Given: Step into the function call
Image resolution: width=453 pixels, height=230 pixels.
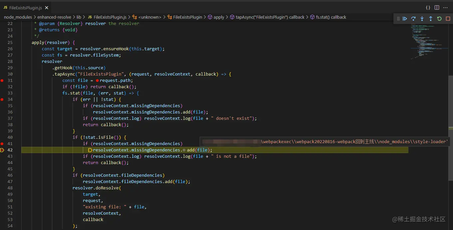Looking at the screenshot, I should click(x=422, y=19).
